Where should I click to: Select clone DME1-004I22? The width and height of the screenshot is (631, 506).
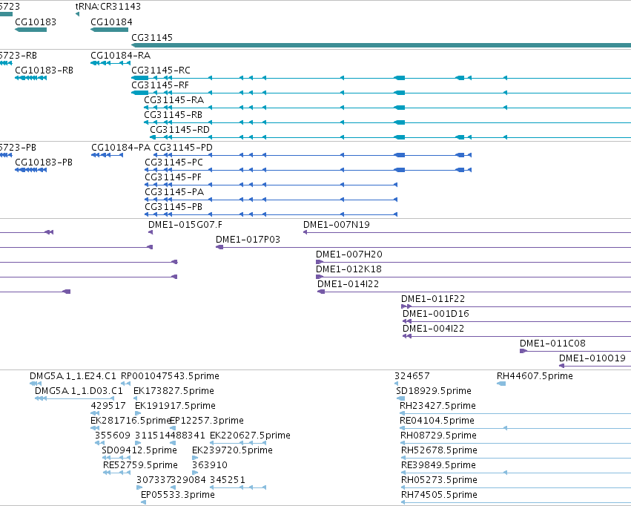[434, 329]
